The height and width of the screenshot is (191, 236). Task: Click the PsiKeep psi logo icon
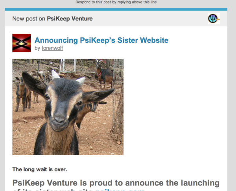214,18
